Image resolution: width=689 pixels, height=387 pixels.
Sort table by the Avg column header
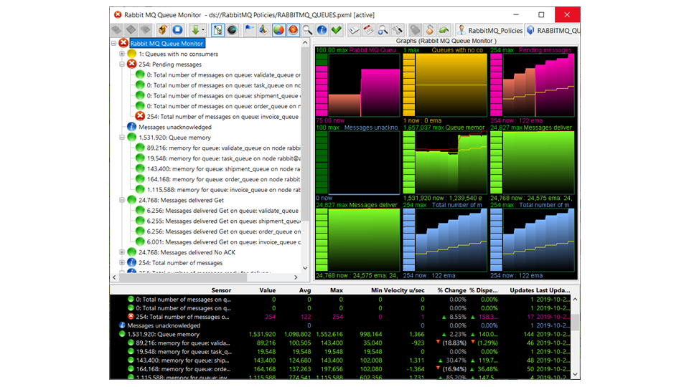[x=304, y=290]
